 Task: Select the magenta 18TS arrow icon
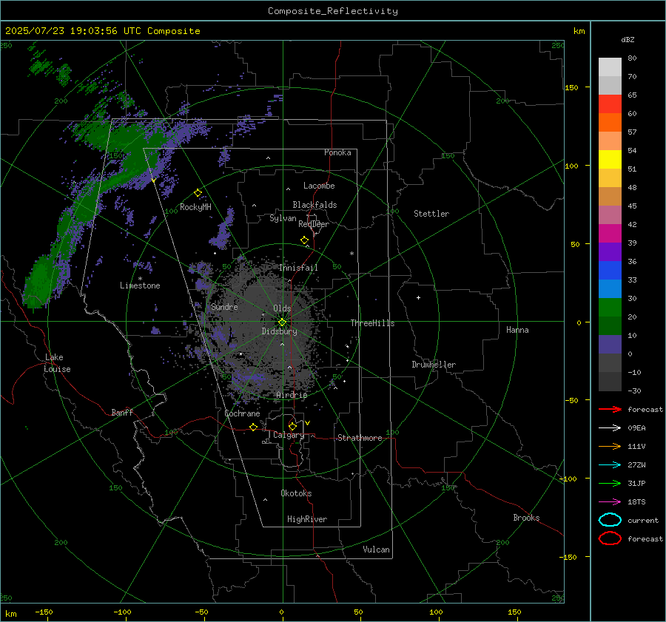click(610, 502)
